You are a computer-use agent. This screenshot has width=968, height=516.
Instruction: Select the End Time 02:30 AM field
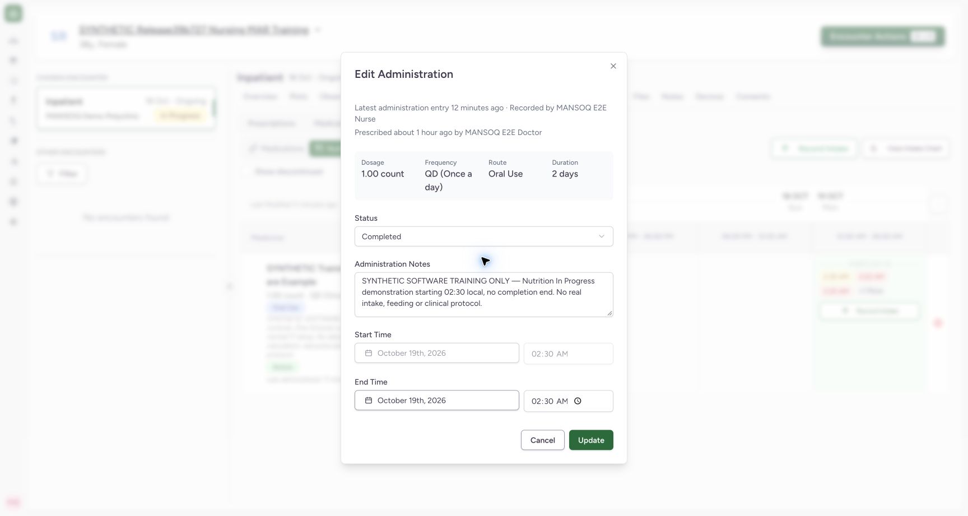tap(569, 401)
